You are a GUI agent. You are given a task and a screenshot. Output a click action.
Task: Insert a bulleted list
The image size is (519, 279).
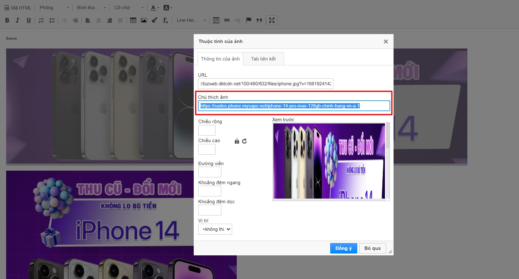tap(52, 20)
